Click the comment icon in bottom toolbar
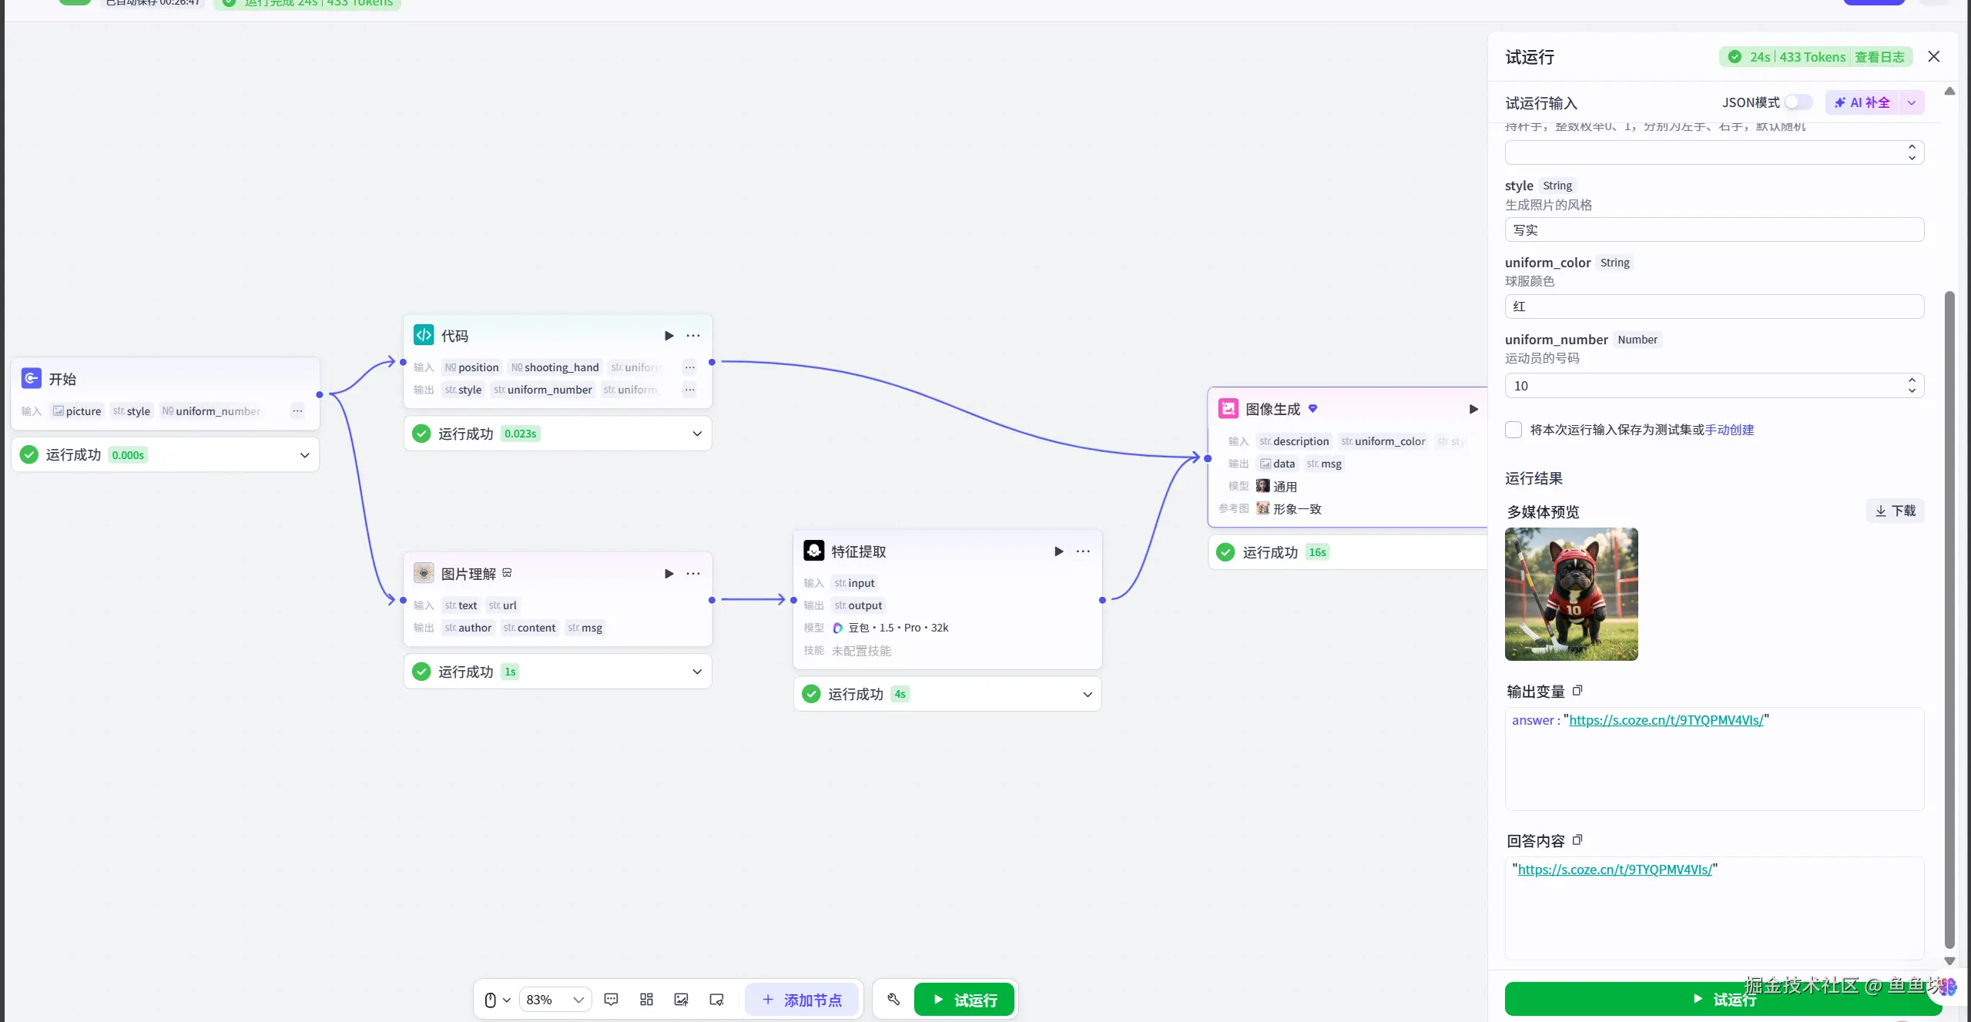Viewport: 1971px width, 1022px height. (x=611, y=999)
